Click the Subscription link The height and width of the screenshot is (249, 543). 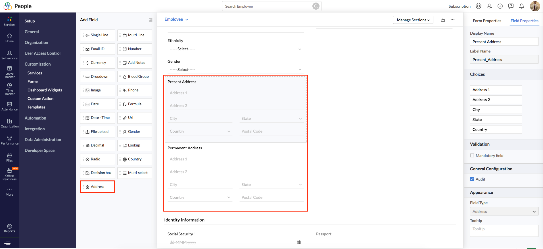click(x=459, y=6)
